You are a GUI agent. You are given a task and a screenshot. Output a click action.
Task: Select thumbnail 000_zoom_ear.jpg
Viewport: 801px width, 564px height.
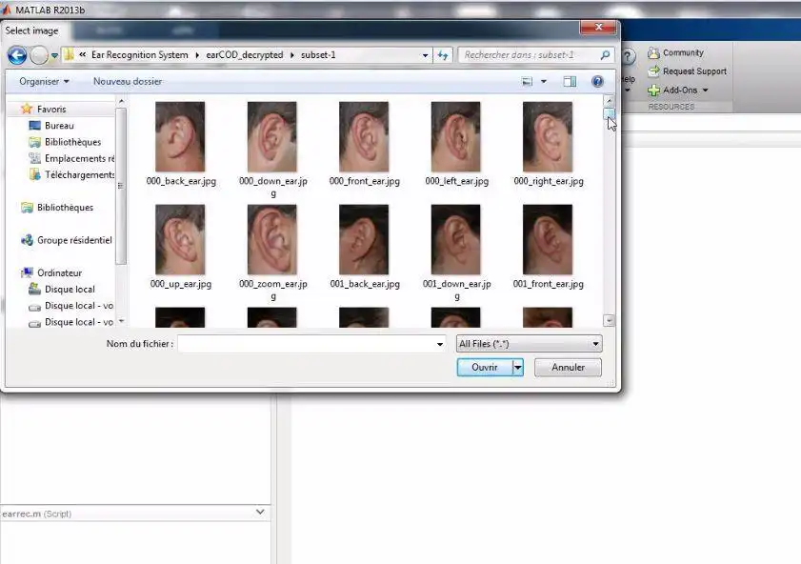[272, 239]
